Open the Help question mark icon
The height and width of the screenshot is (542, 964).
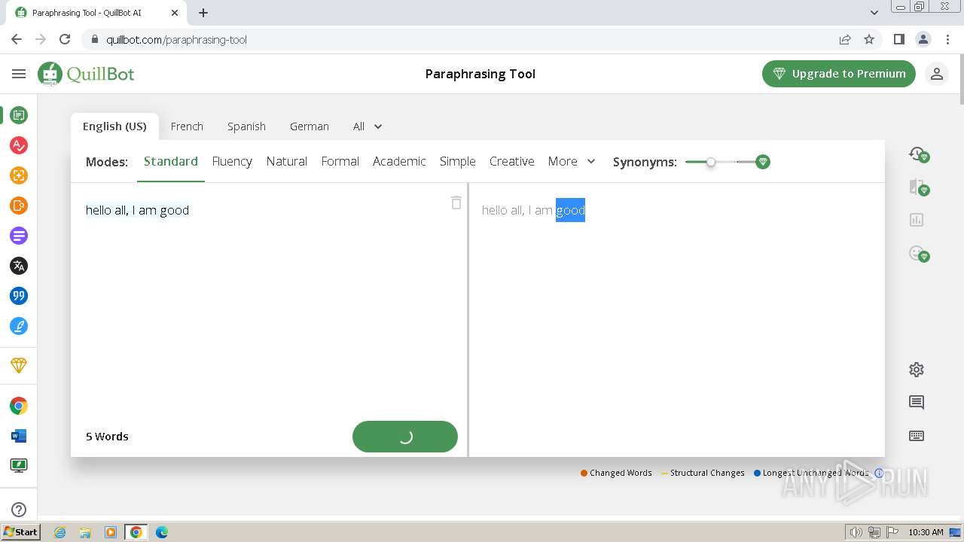point(19,510)
